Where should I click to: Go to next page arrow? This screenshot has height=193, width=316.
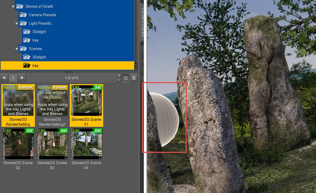pyautogui.click(x=22, y=78)
